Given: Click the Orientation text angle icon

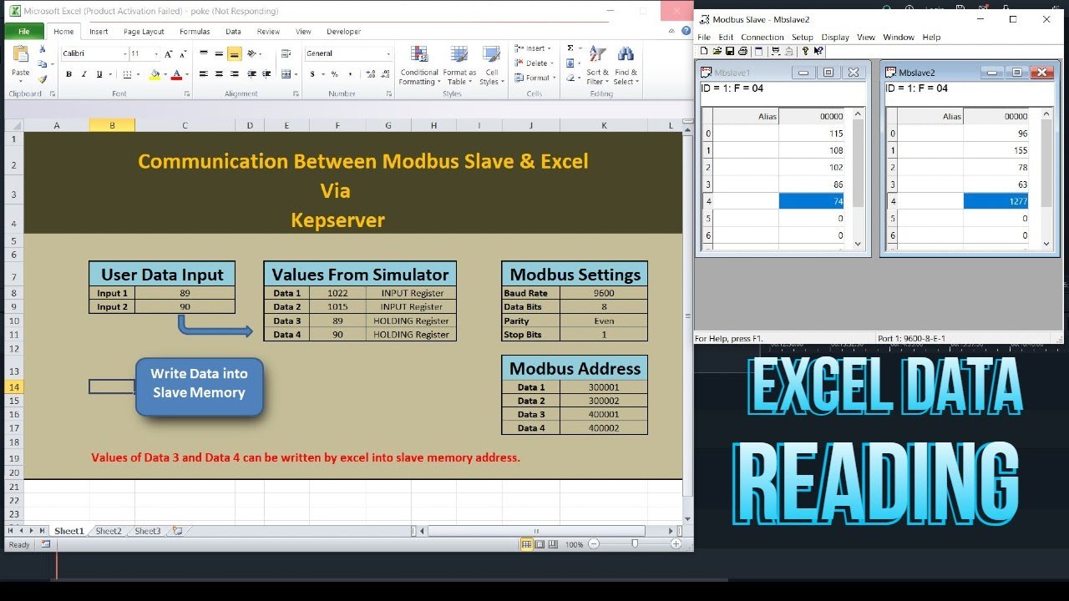Looking at the screenshot, I should point(251,53).
